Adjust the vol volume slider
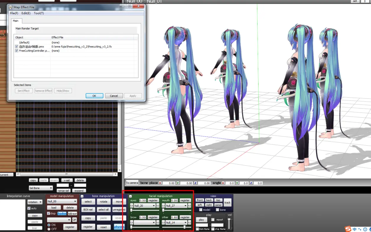Viewport: 371px width, 232px height. [229, 224]
